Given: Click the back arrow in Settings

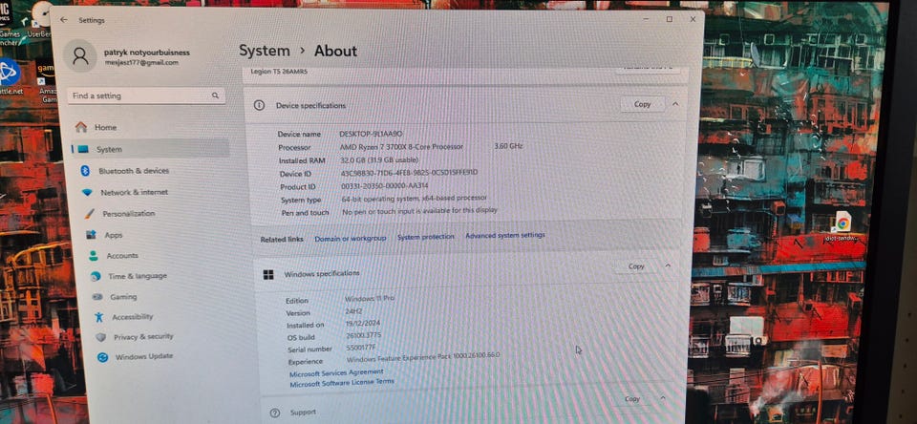Looking at the screenshot, I should click(x=64, y=19).
